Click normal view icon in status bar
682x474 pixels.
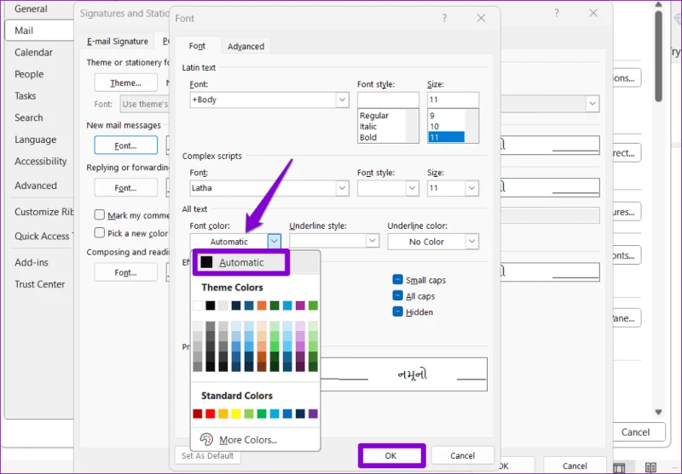(x=619, y=467)
